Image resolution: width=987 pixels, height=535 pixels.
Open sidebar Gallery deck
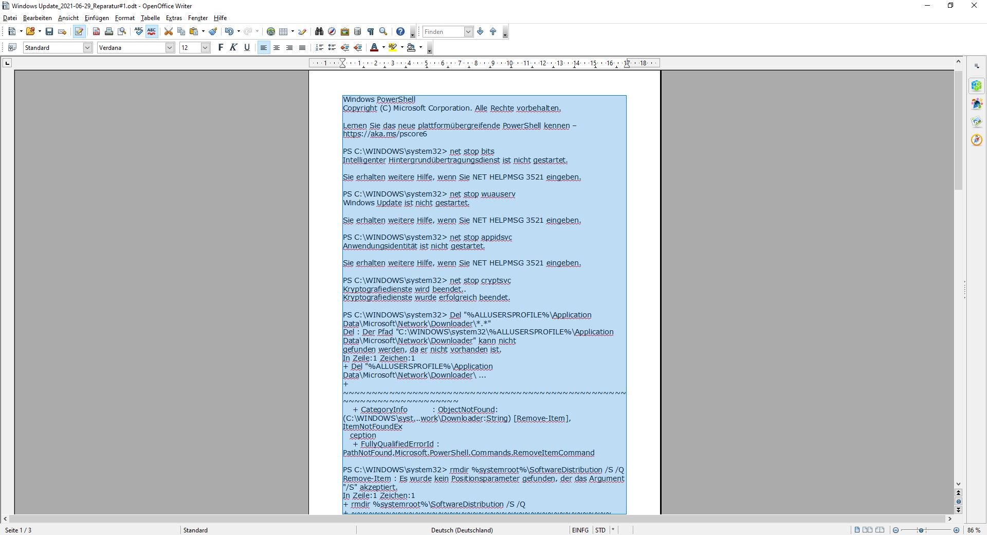(x=977, y=122)
